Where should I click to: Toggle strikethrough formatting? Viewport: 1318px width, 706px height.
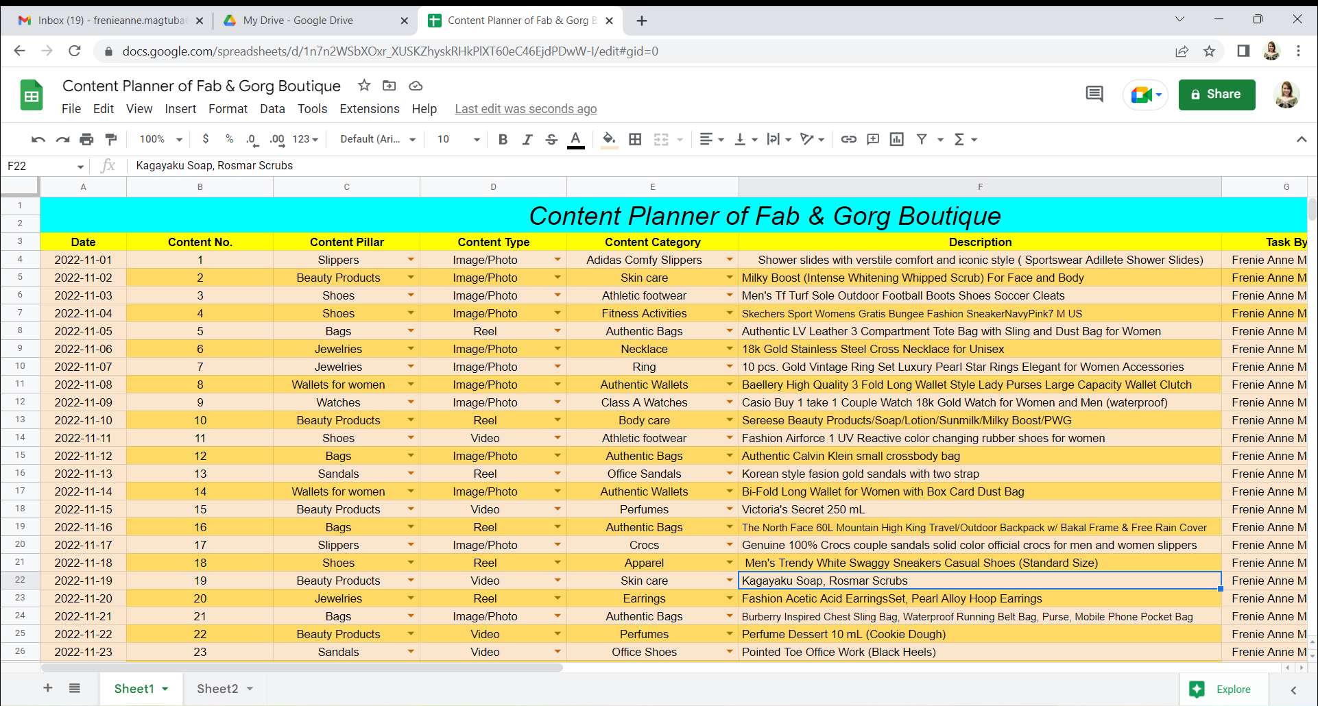point(551,139)
